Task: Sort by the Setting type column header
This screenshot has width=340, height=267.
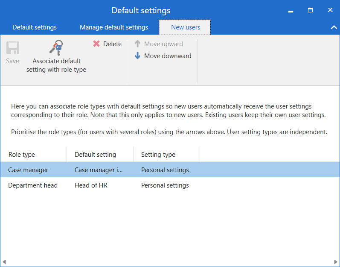Action: click(x=166, y=155)
